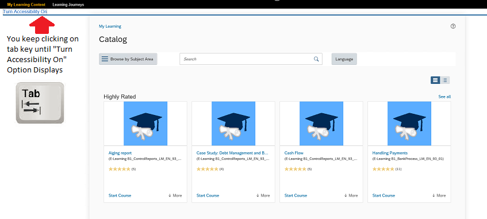487x219 pixels.
Task: Click star rating of Aging report
Action: pos(119,170)
